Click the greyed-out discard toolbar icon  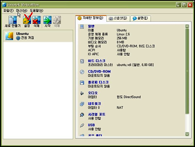coord(57,20)
